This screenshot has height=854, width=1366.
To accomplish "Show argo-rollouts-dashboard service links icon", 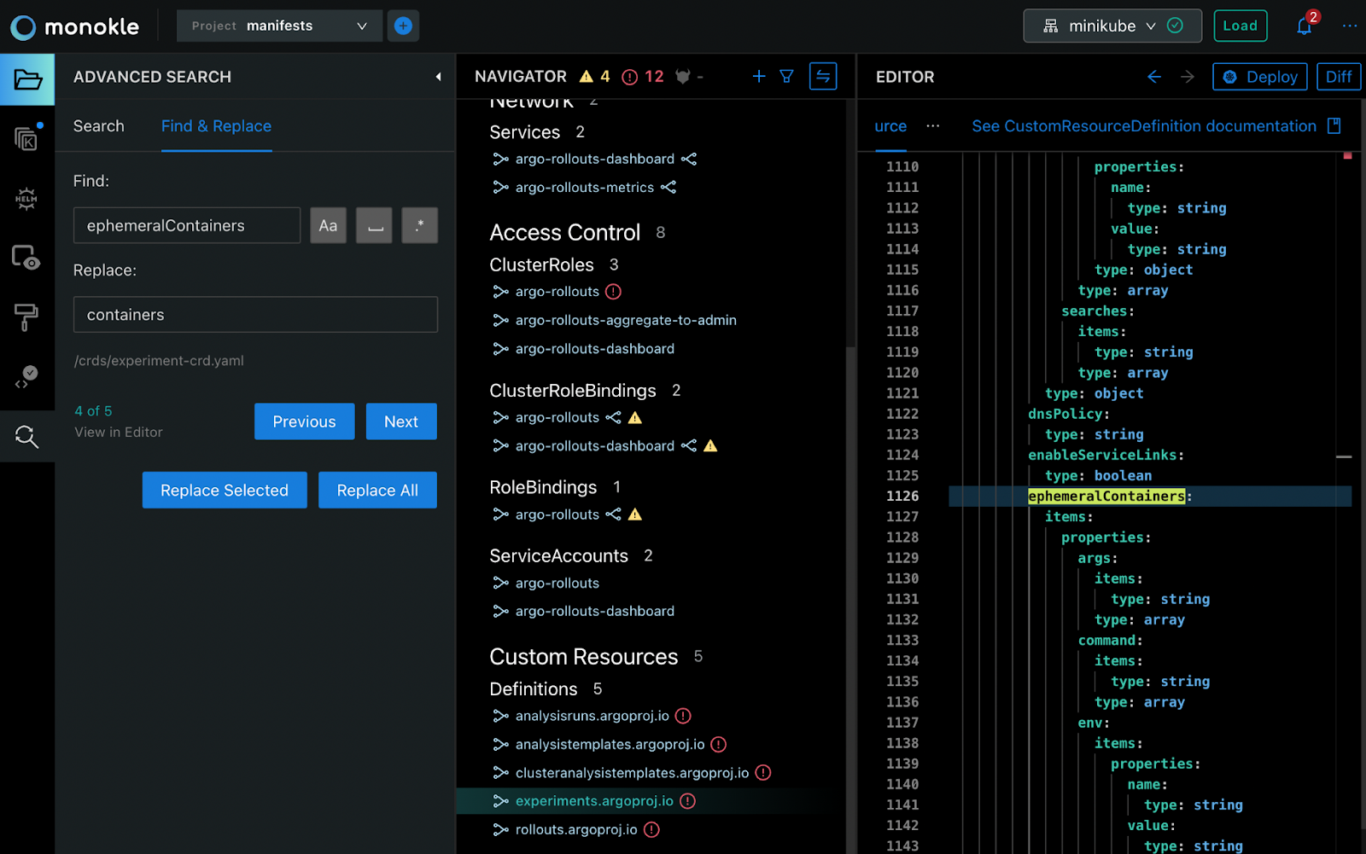I will [x=689, y=160].
